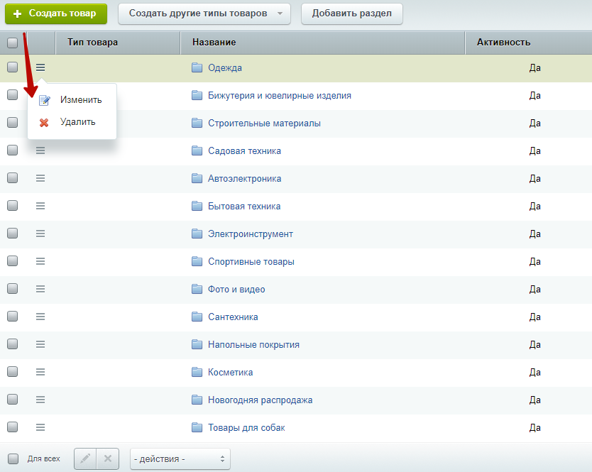Click the Добавить раздел button
This screenshot has width=592, height=472.
point(352,13)
